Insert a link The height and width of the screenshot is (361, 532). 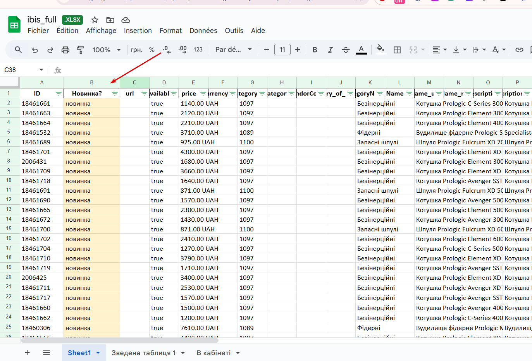pos(519,50)
